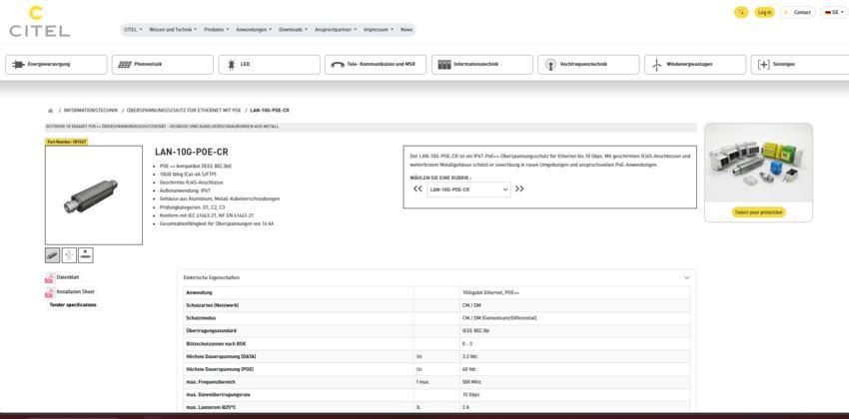Click the 500 MHz table value
Image resolution: width=849 pixels, height=419 pixels.
click(471, 382)
